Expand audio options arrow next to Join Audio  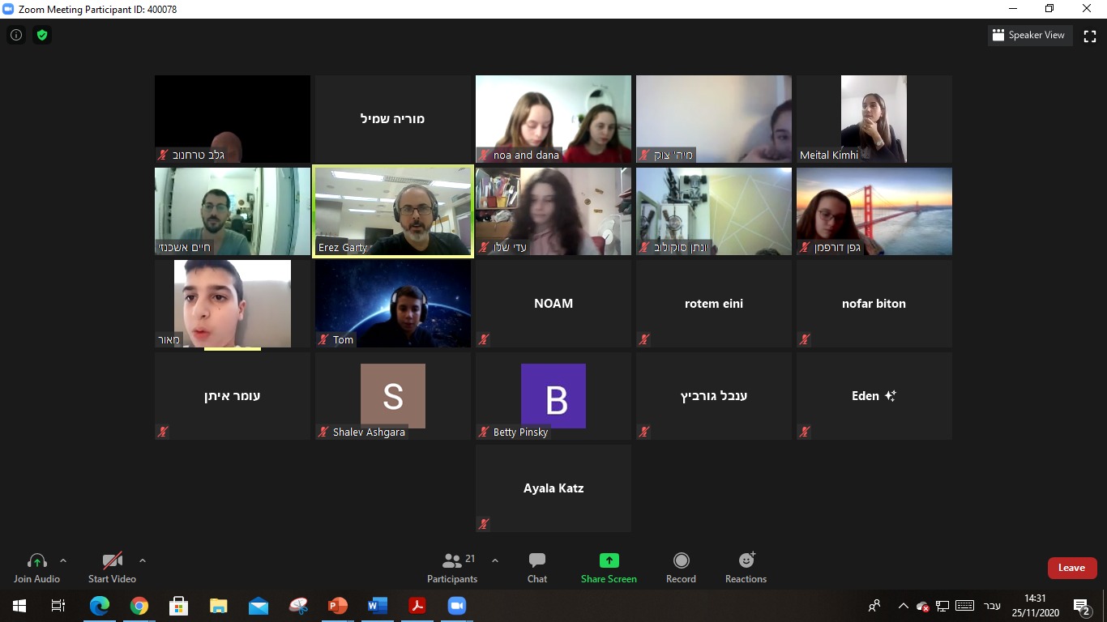(x=63, y=560)
